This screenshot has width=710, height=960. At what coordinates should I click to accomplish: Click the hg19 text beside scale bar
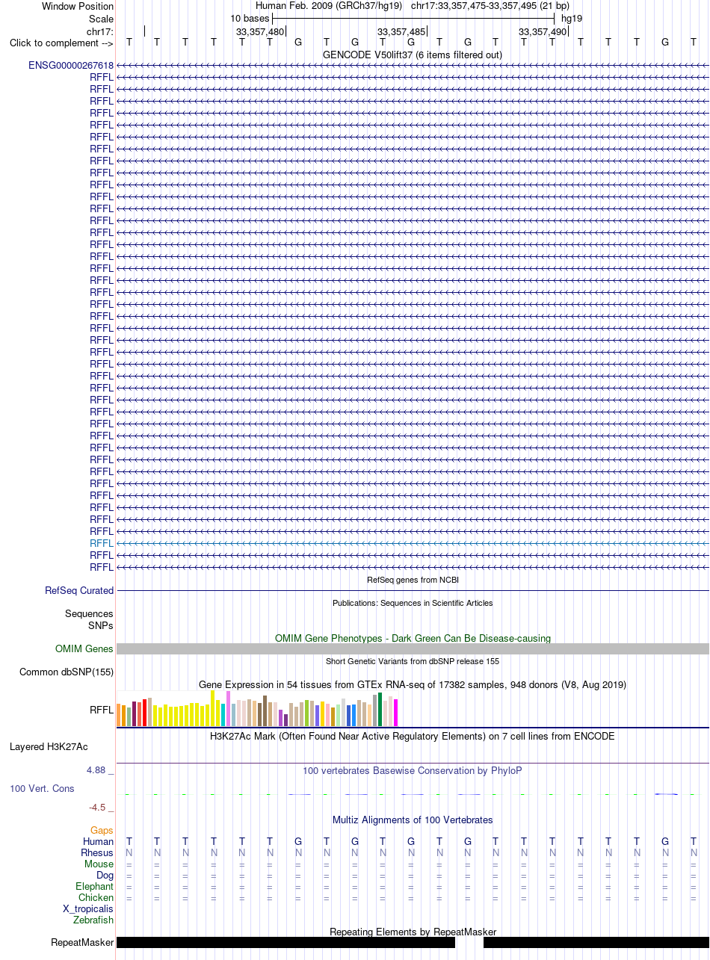[572, 18]
